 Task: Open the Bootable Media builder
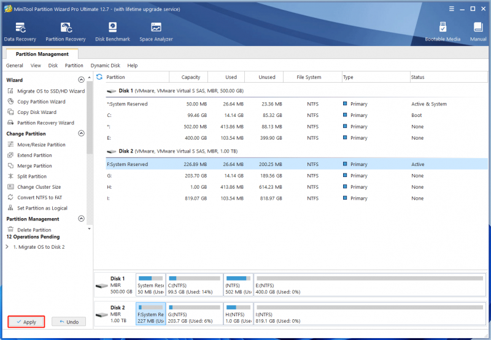point(443,32)
